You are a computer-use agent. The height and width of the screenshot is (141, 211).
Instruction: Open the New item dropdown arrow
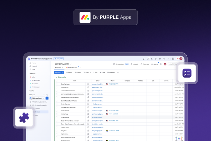63,72
